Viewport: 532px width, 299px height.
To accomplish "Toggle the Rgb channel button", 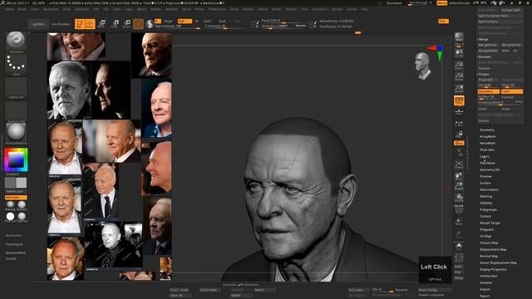I will (185, 21).
